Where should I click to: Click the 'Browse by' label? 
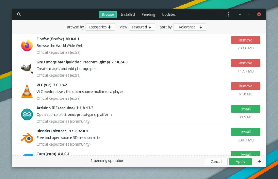[75, 27]
